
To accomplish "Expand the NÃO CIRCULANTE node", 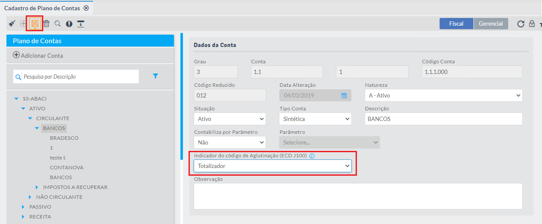I will pos(30,197).
